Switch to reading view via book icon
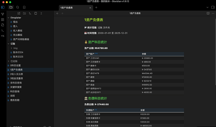The height and width of the screenshot is (127, 216). click(208, 13)
